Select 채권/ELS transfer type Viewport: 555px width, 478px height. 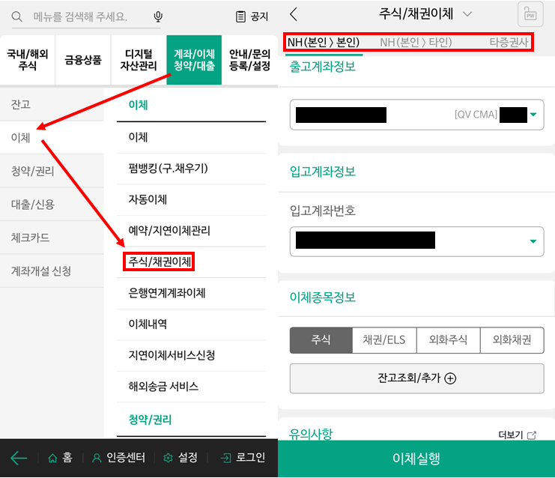point(384,340)
